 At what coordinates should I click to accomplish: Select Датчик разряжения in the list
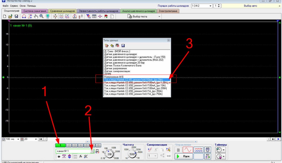pos(115,68)
